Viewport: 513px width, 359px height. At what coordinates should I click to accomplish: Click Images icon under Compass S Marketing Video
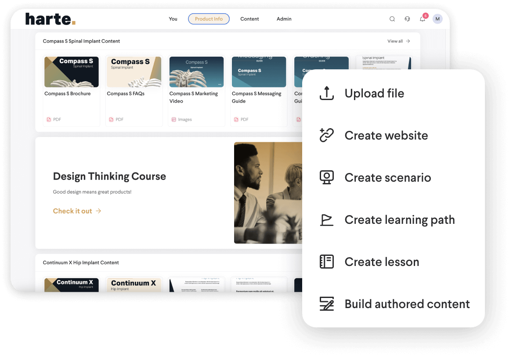coord(174,120)
